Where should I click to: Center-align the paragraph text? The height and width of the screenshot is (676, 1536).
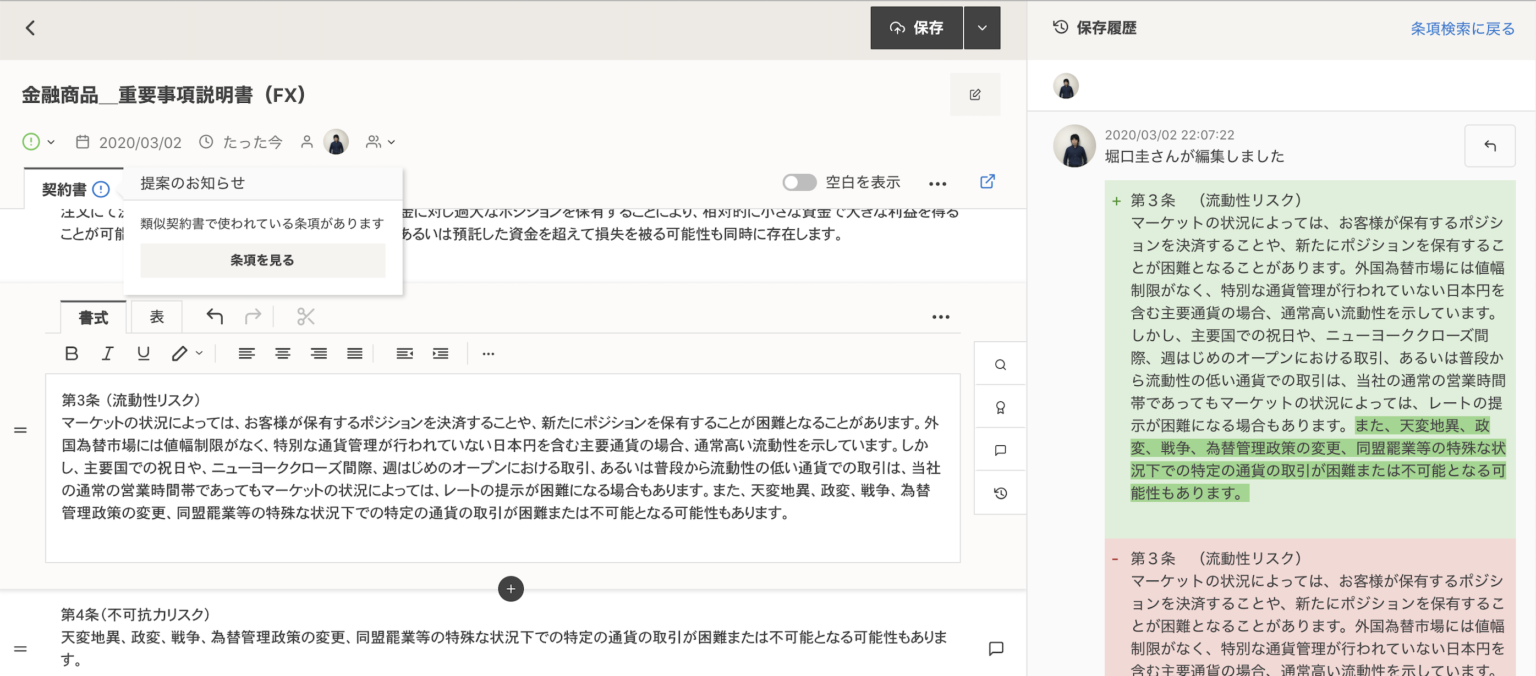(x=283, y=354)
